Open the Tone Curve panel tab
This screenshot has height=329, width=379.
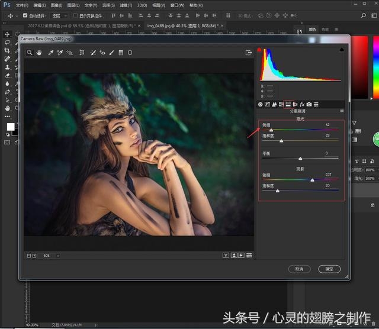tap(267, 104)
